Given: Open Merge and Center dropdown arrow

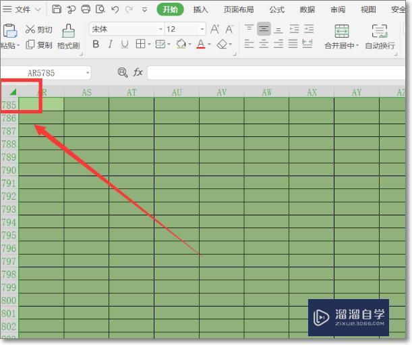Looking at the screenshot, I should point(357,45).
